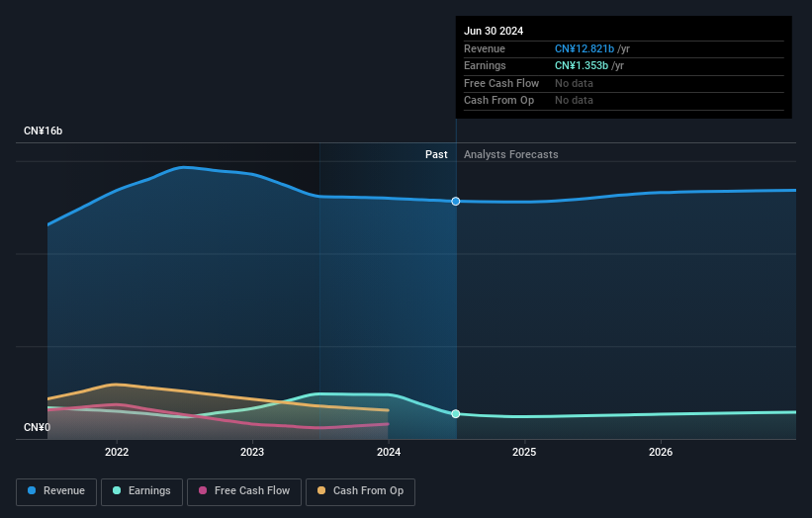This screenshot has height=518, width=812.
Task: Click the Analysts Forecasts label
Action: [x=510, y=154]
